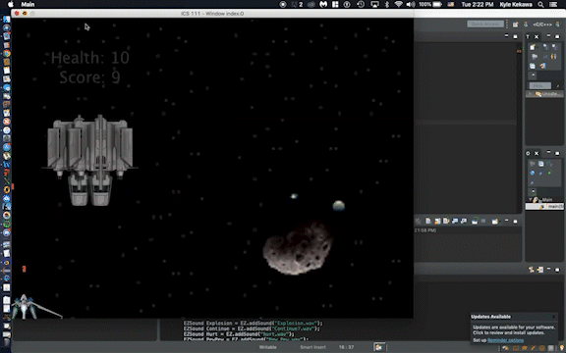This screenshot has width=566, height=353.
Task: Click the Open Console icon
Action: click(495, 221)
